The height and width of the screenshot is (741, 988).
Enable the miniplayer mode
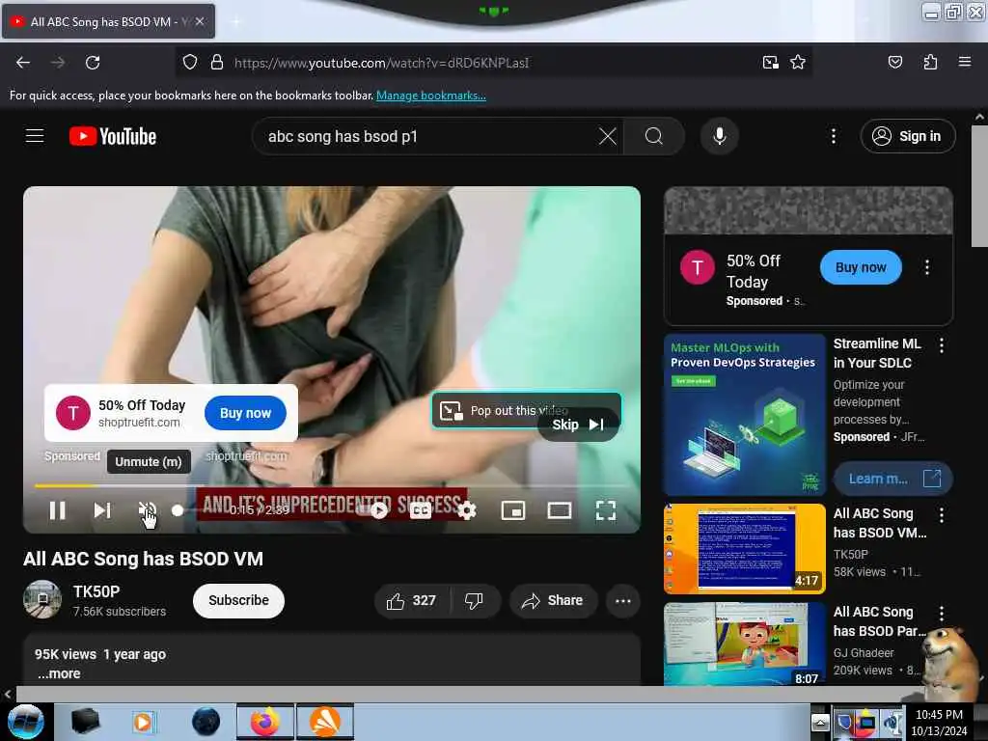click(x=513, y=510)
